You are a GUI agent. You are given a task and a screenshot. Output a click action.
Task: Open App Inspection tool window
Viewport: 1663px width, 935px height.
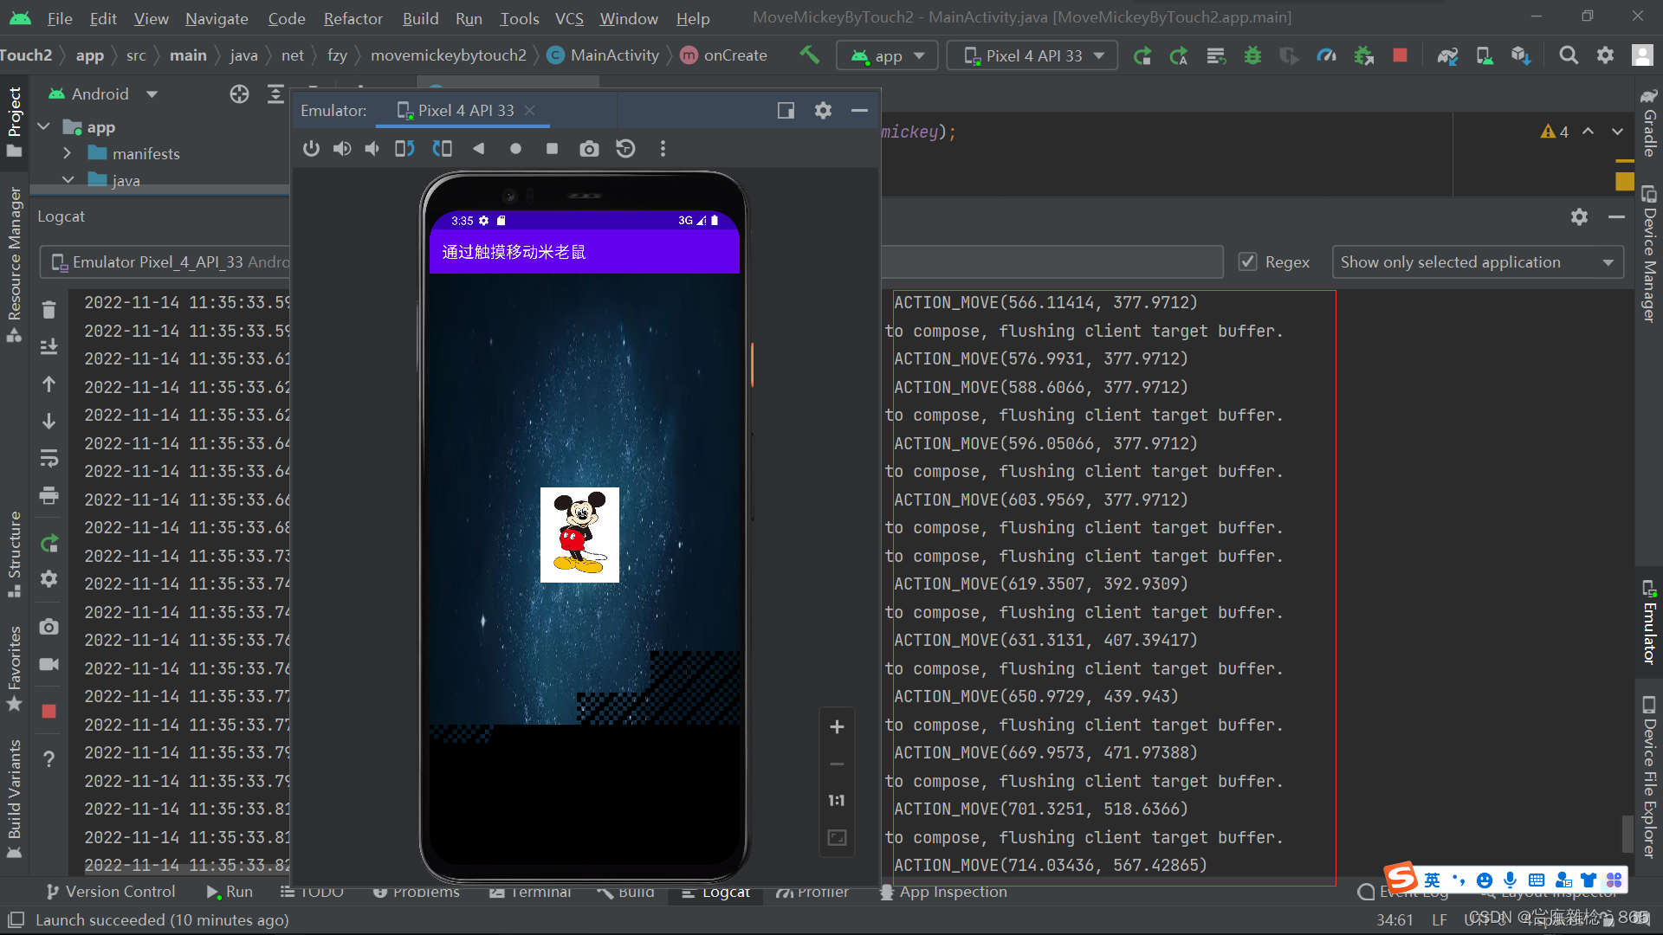click(x=943, y=891)
